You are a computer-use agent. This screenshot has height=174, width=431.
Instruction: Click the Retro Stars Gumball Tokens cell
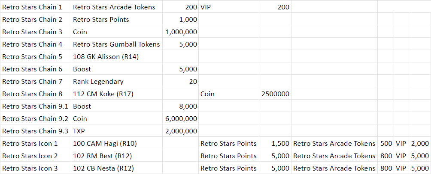(116, 44)
